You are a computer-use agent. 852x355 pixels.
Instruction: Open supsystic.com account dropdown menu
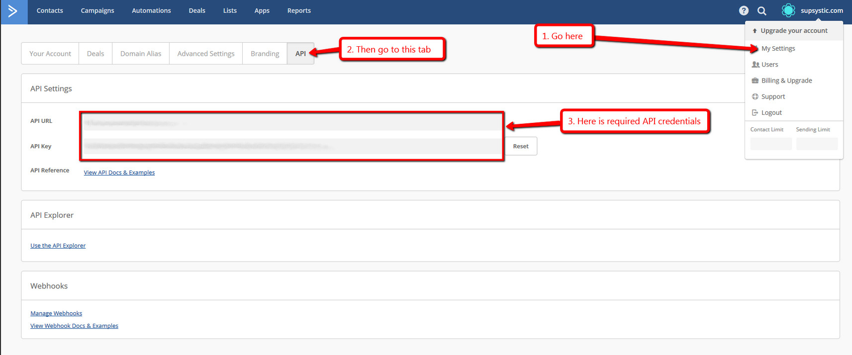pos(821,10)
